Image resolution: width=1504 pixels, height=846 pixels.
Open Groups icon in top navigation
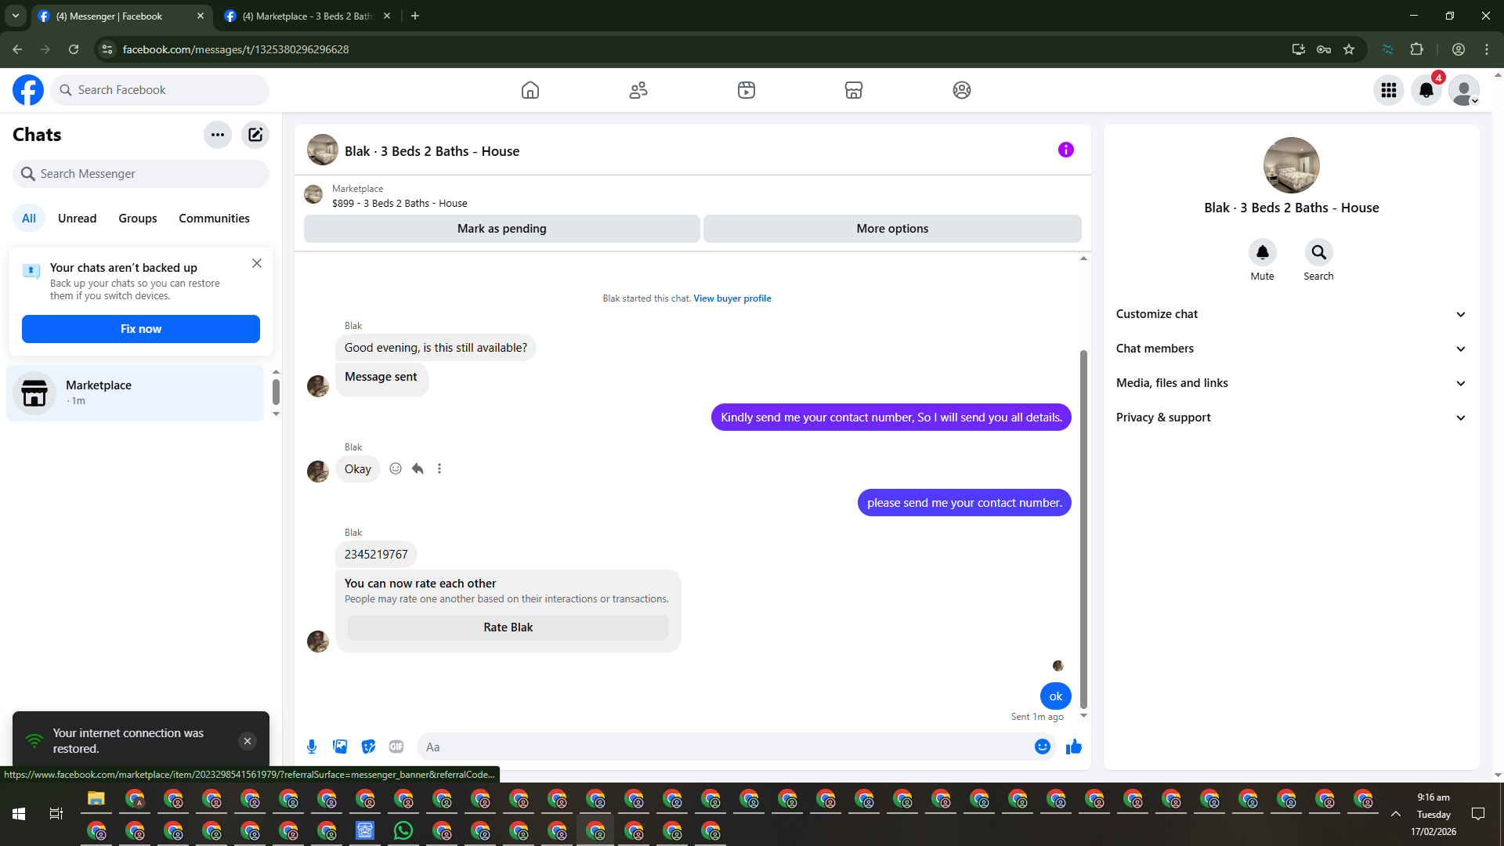pyautogui.click(x=962, y=90)
